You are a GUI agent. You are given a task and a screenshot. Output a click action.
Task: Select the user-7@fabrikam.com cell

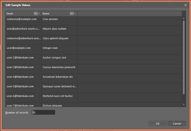pos(23,105)
